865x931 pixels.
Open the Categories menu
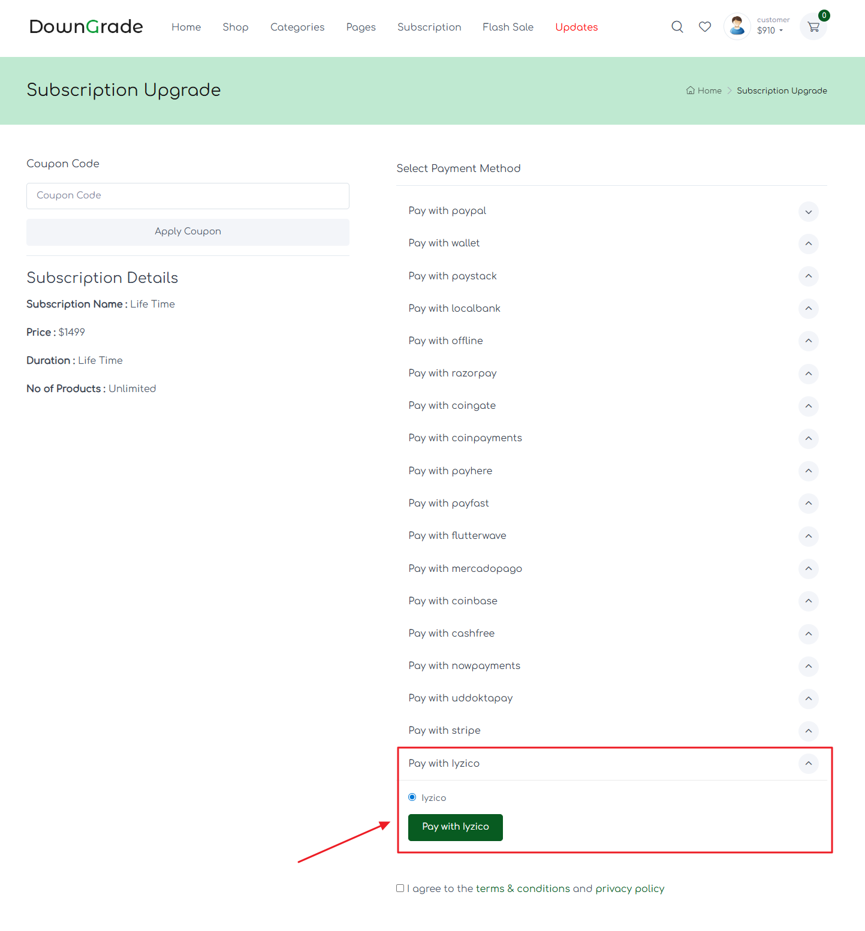(x=297, y=27)
